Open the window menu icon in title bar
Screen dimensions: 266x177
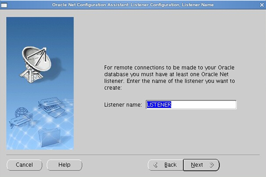point(4,5)
